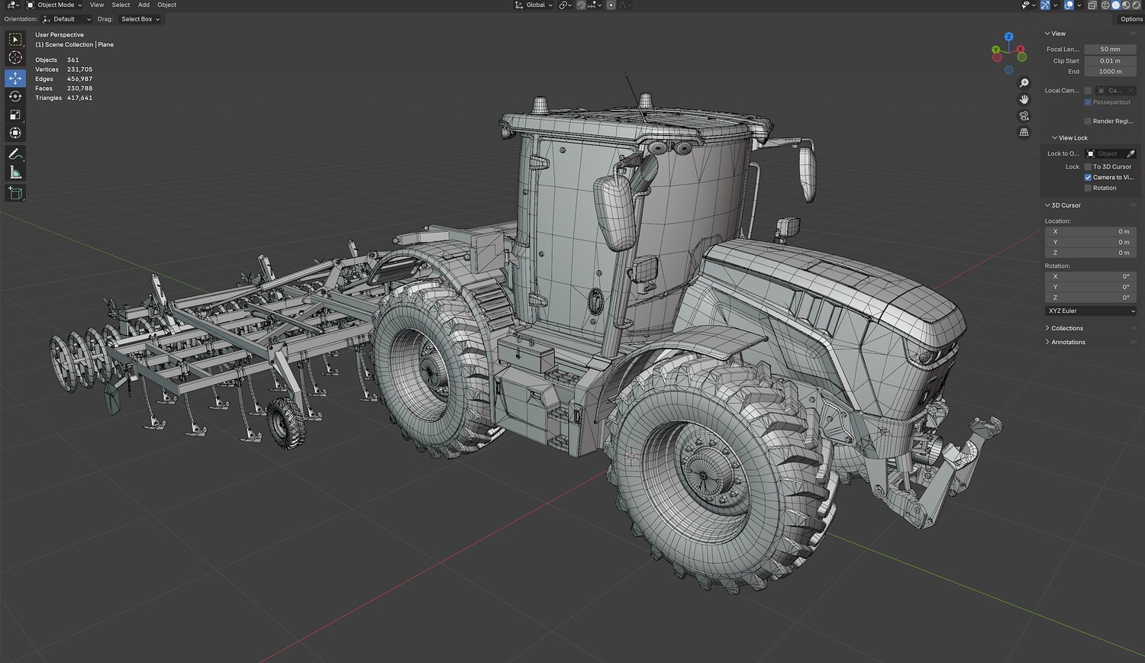
Task: Toggle viewport gizmos display
Action: click(x=1045, y=5)
